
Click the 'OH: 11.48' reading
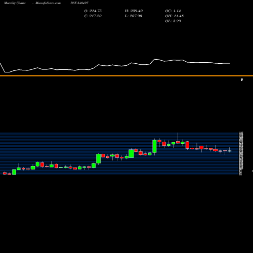[x=175, y=16]
